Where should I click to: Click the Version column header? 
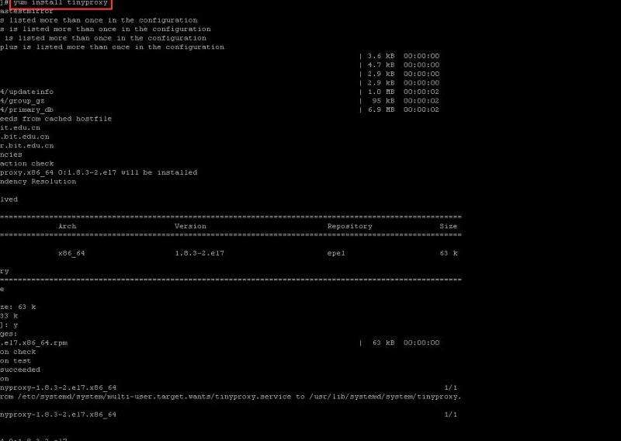[190, 226]
